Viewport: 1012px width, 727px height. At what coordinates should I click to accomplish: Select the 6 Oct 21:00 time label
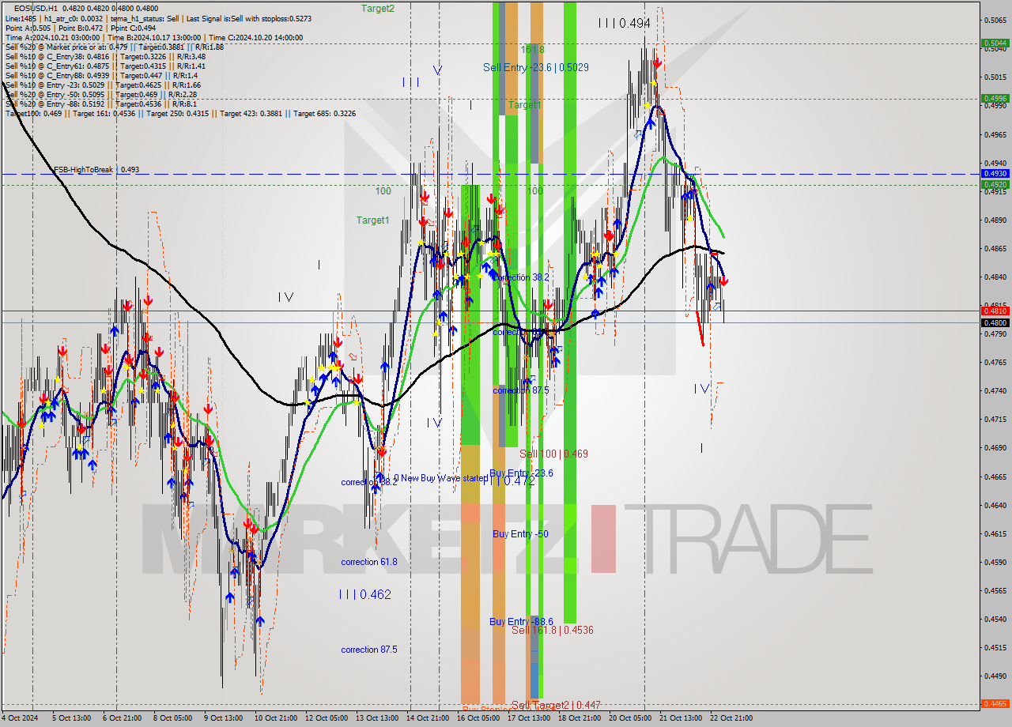click(x=123, y=718)
